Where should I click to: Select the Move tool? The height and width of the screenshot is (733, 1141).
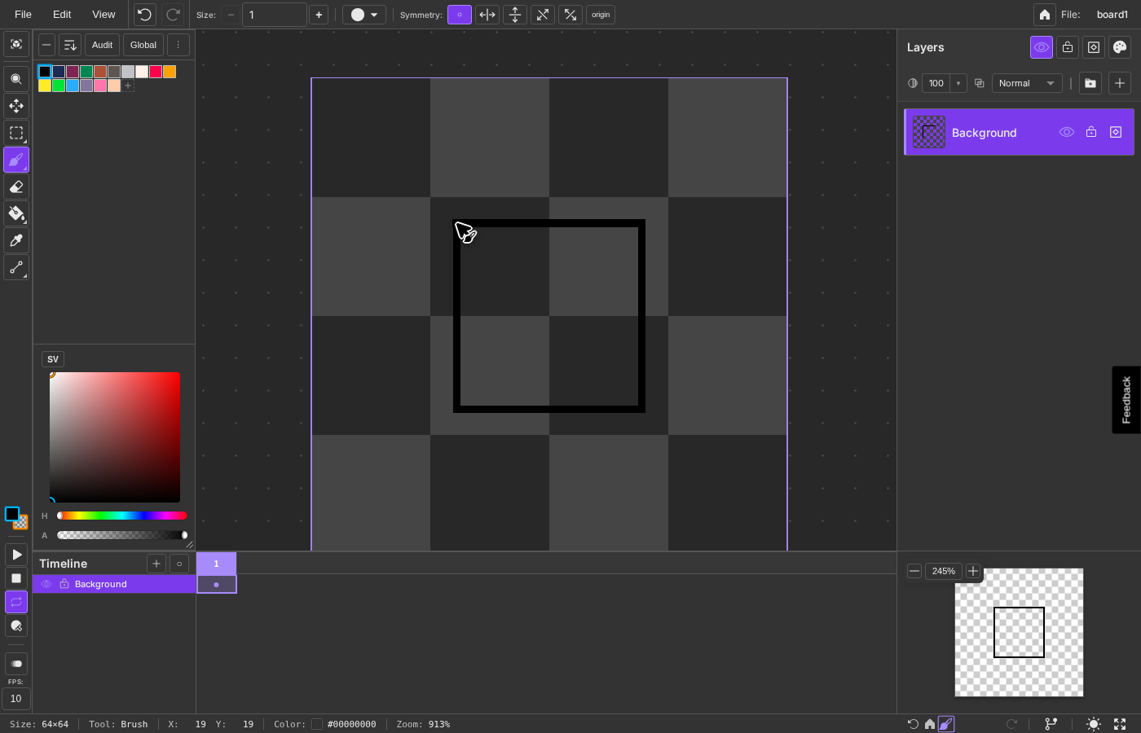[16, 106]
